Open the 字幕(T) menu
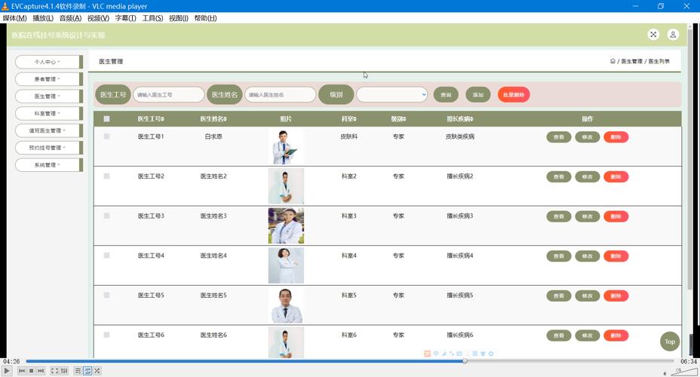Viewport: 700px width, 377px height. 125,18
